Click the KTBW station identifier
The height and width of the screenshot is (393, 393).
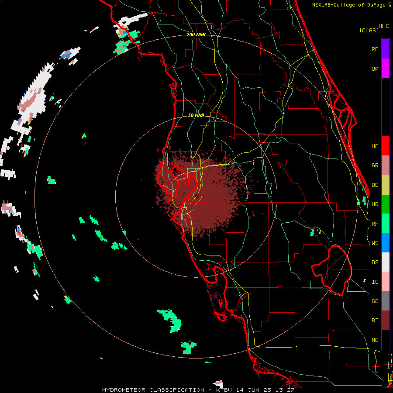pyautogui.click(x=224, y=390)
